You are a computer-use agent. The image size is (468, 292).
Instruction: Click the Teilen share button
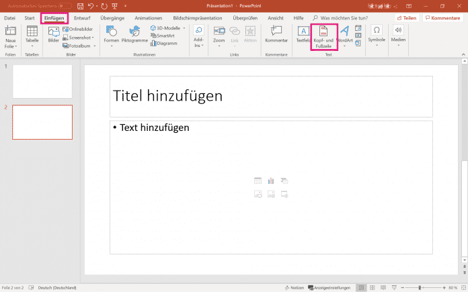tap(406, 17)
